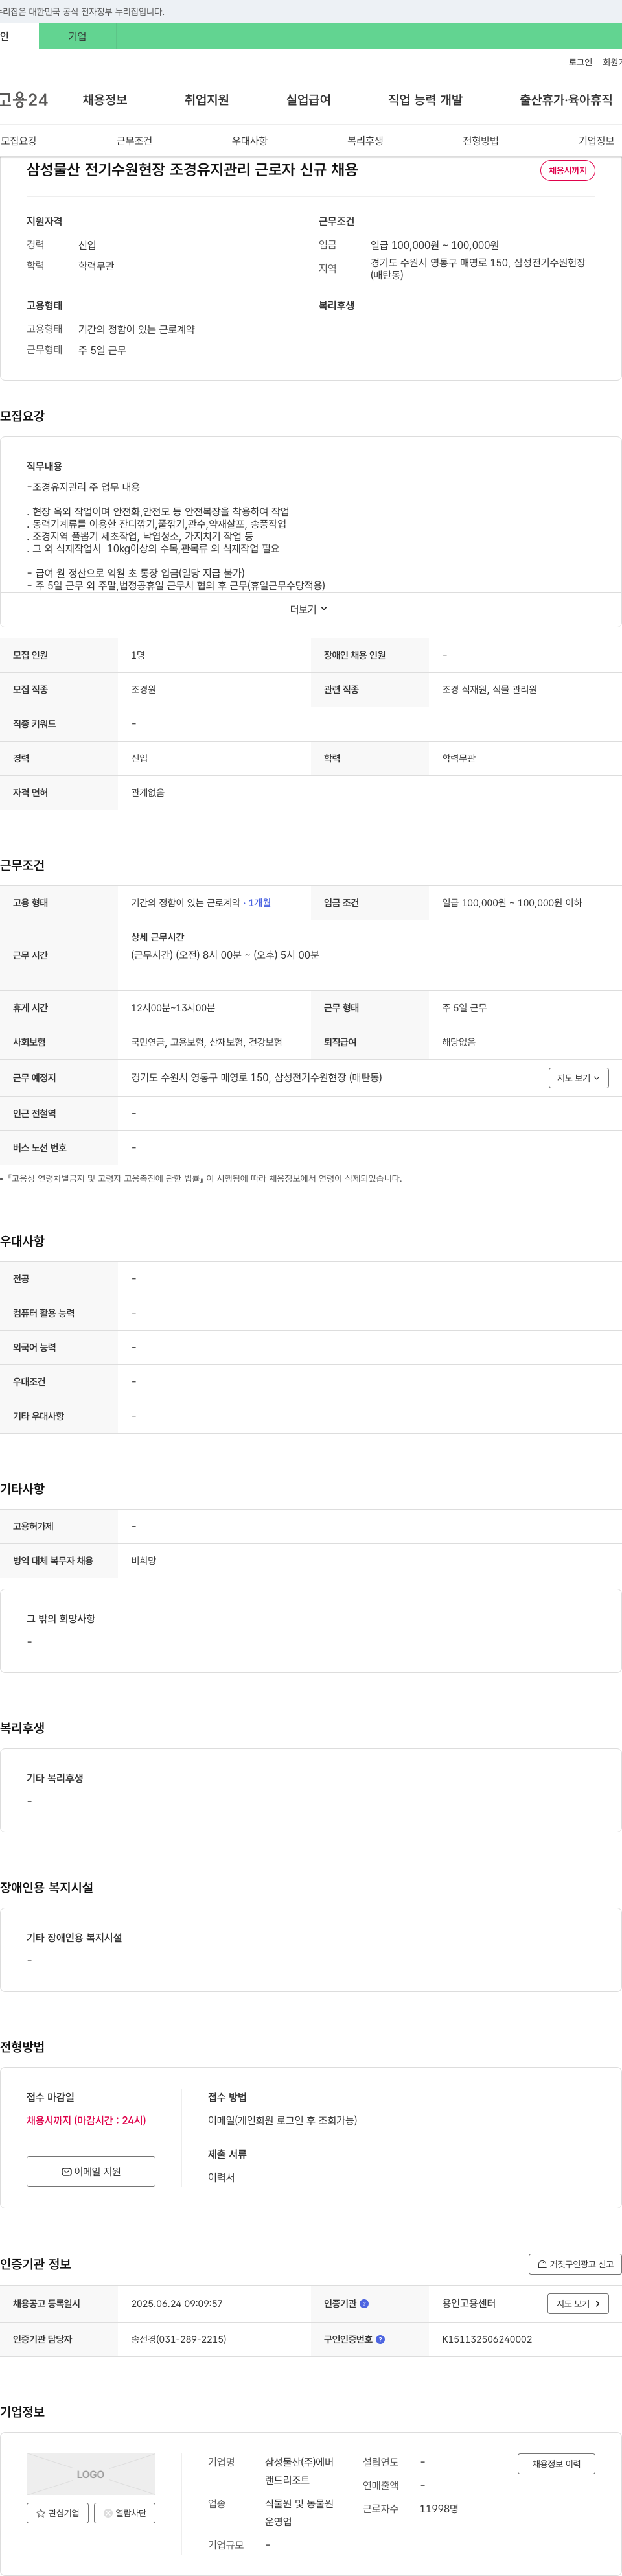Click 국민연금, 고용보험 insurance text
The width and height of the screenshot is (622, 2576).
click(x=206, y=1043)
